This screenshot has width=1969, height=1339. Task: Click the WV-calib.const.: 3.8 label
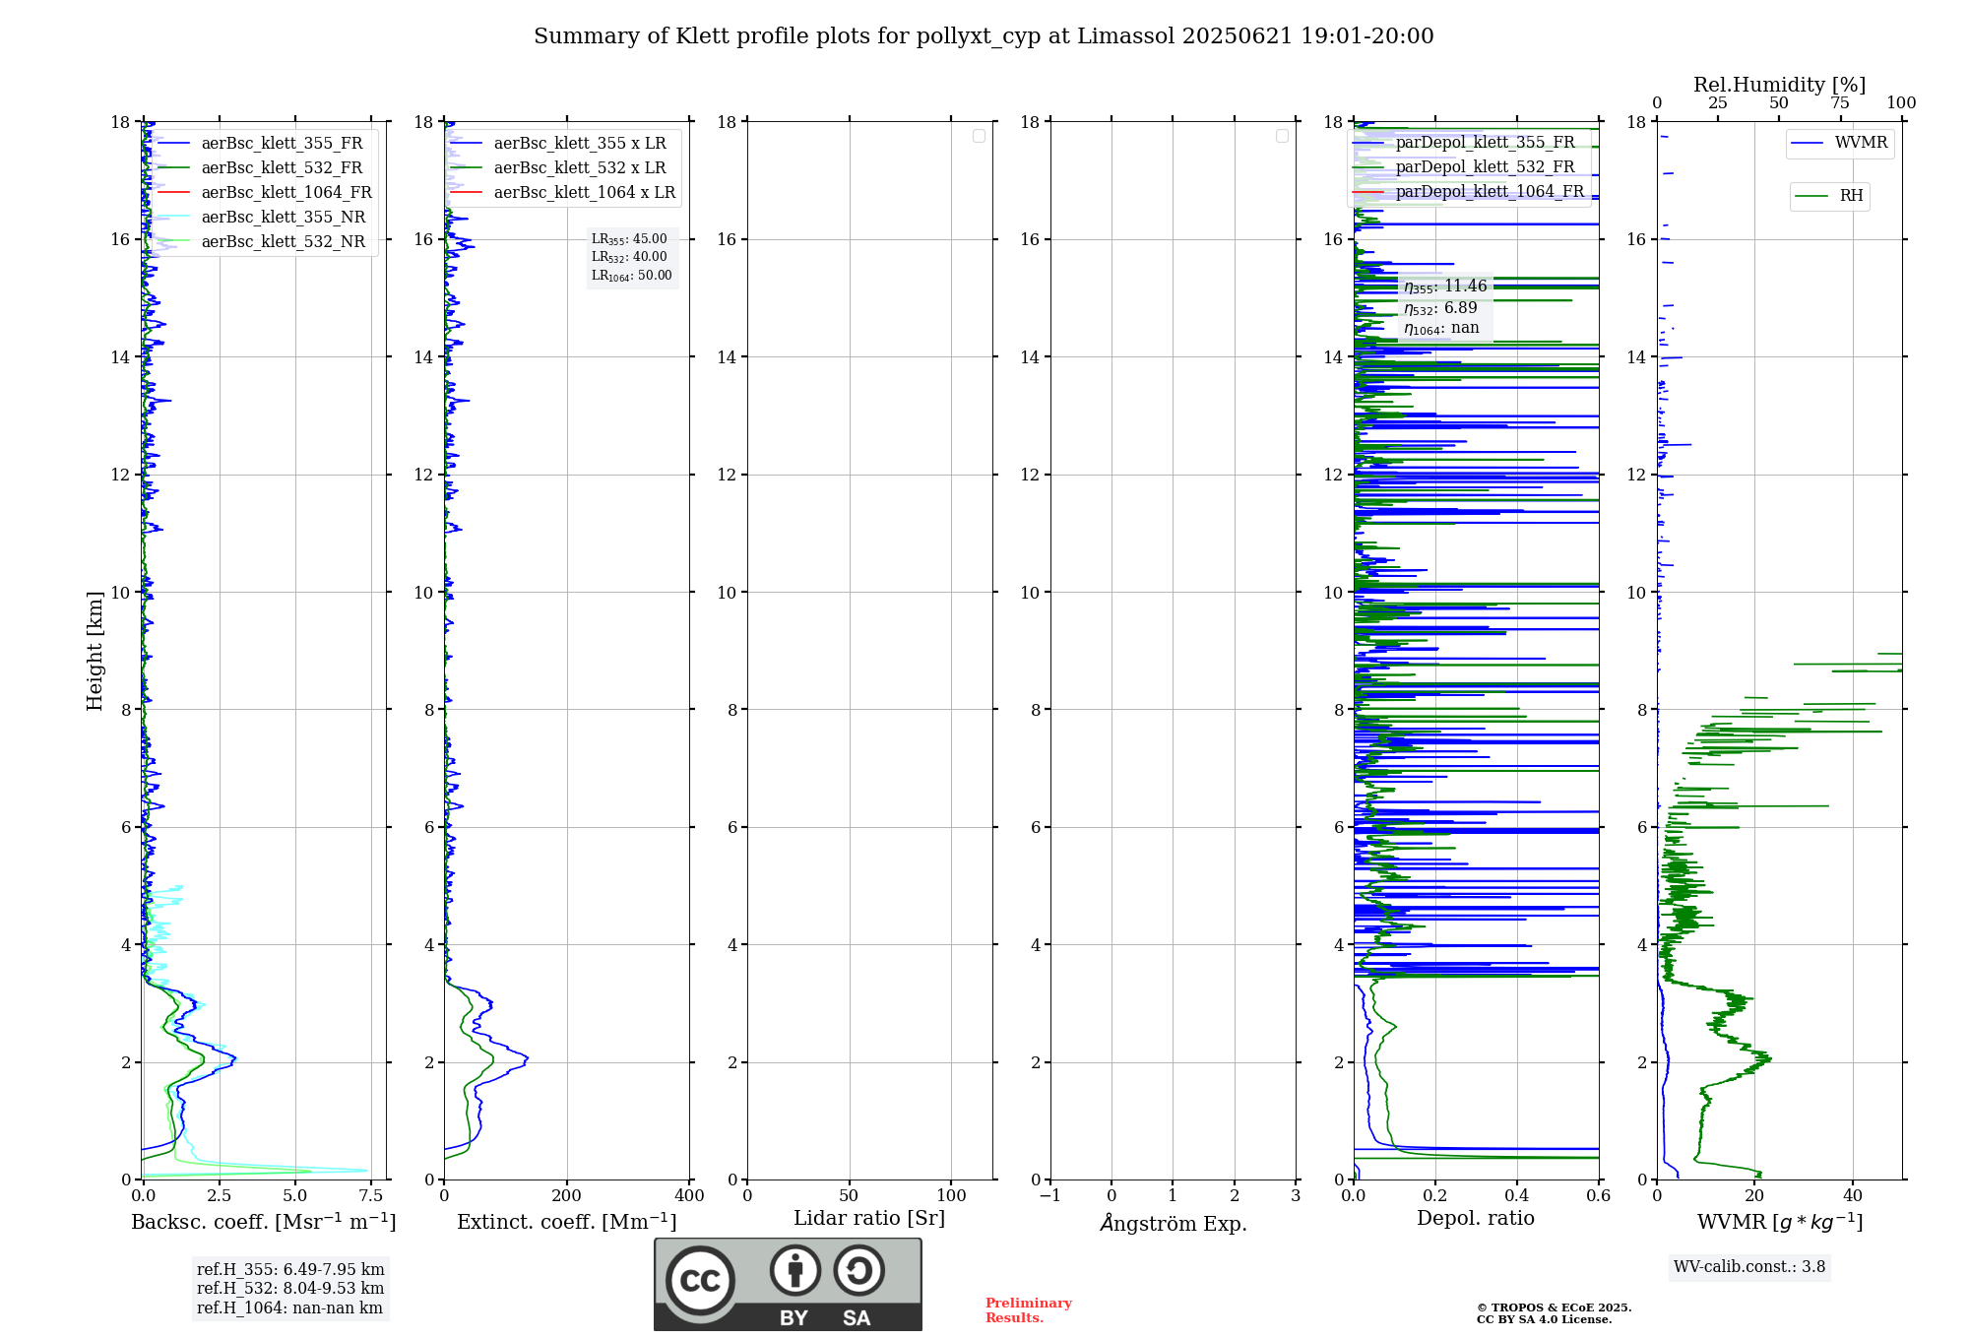[1749, 1267]
